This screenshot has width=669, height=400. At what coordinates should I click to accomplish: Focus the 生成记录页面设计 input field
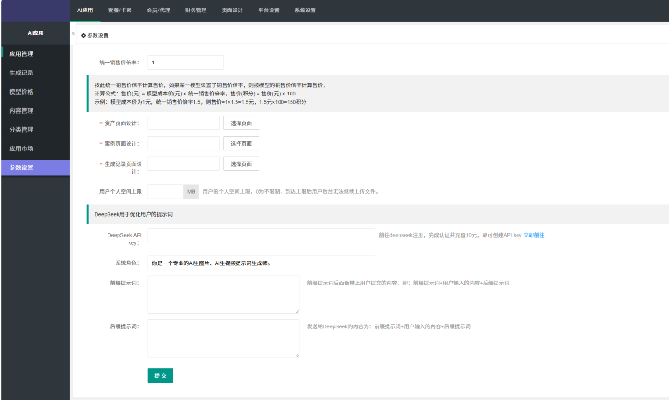pos(183,164)
